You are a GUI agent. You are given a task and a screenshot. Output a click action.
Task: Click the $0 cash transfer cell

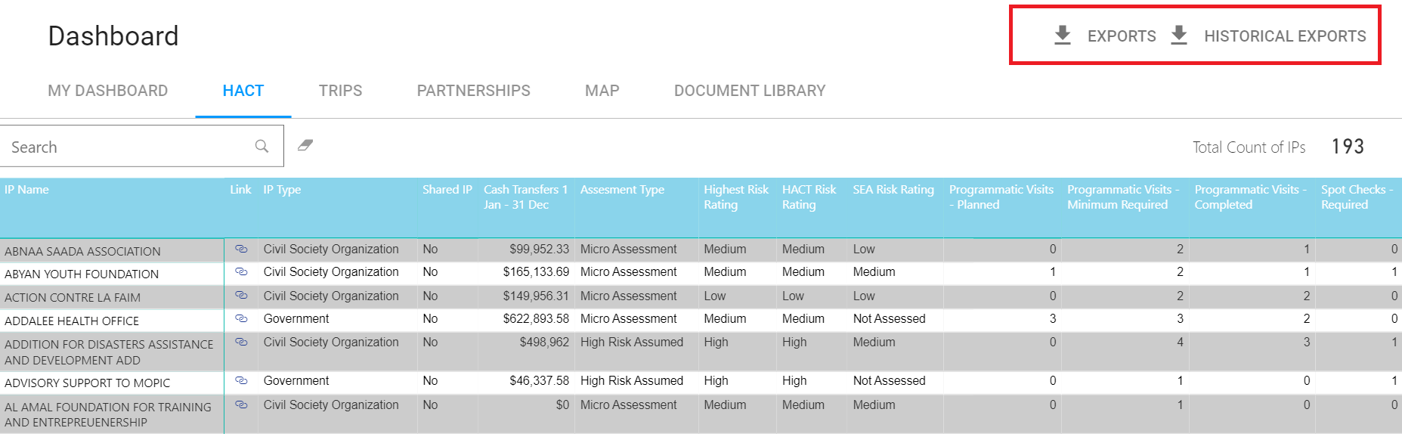pyautogui.click(x=562, y=405)
